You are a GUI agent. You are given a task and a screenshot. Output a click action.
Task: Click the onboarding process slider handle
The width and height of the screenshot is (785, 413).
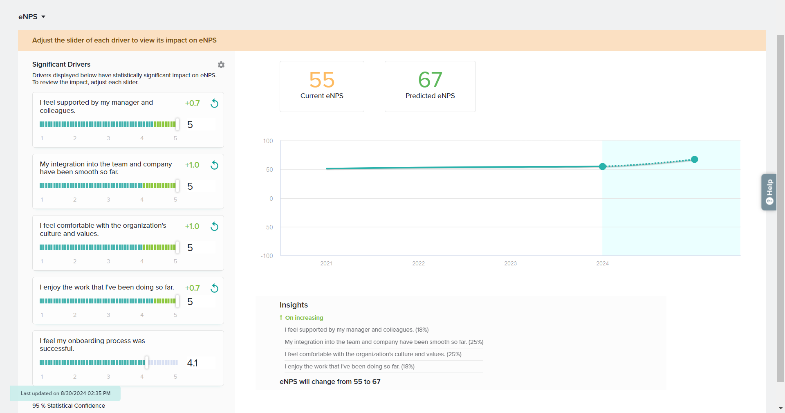pyautogui.click(x=147, y=362)
